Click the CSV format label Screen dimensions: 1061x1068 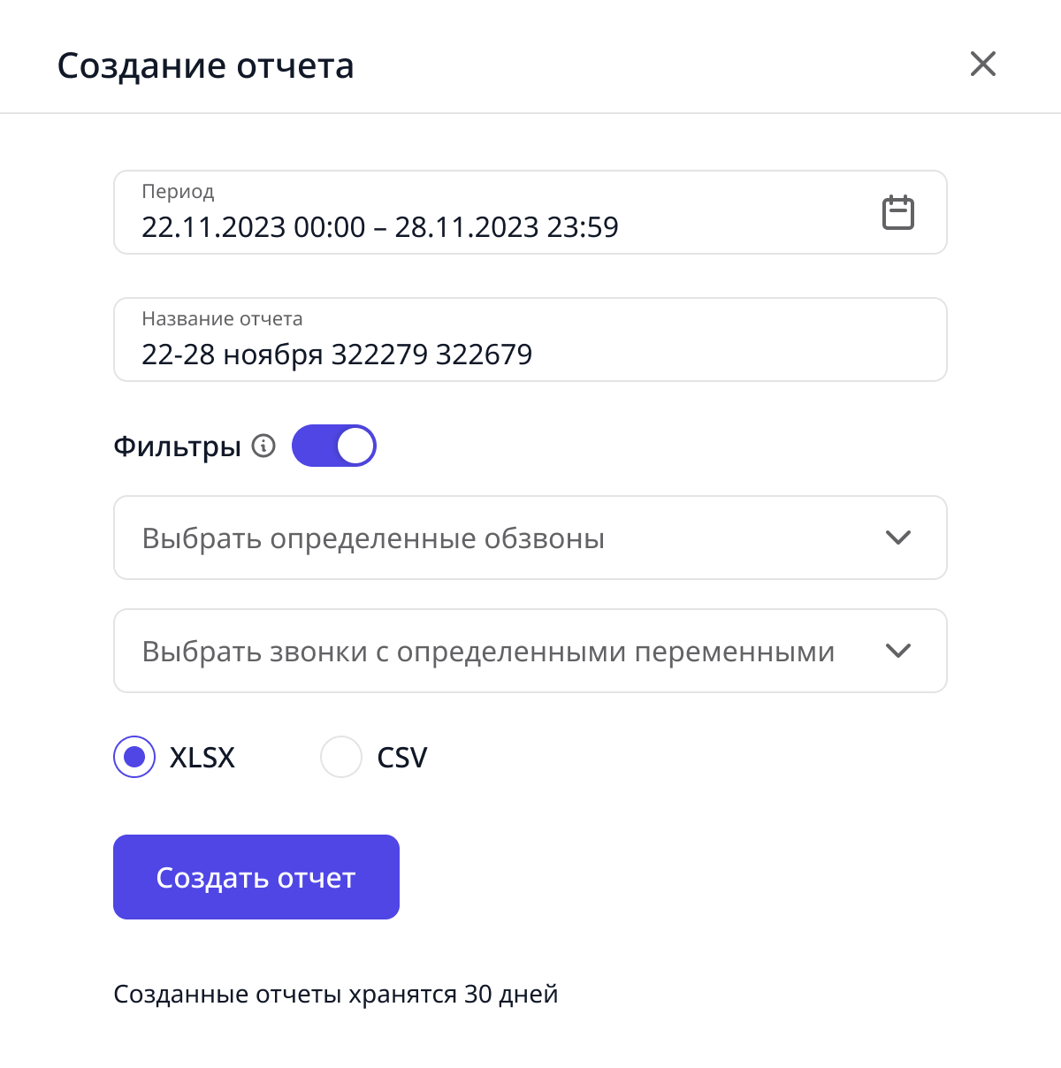pyautogui.click(x=402, y=758)
